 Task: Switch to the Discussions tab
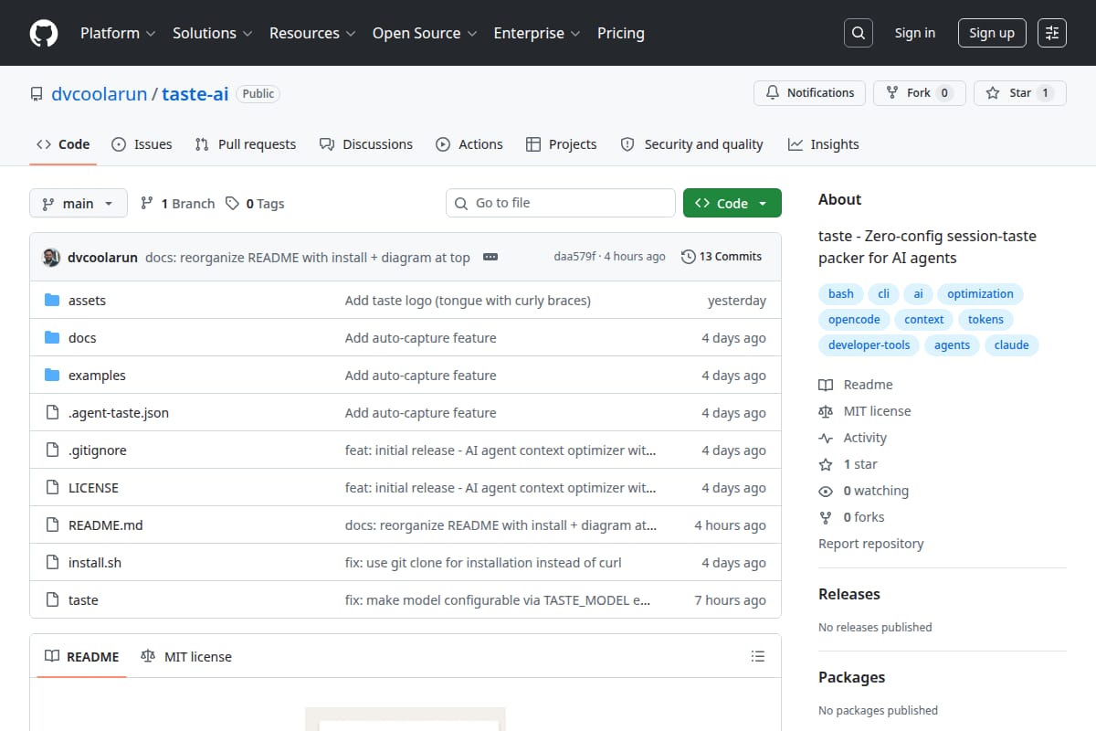click(366, 144)
